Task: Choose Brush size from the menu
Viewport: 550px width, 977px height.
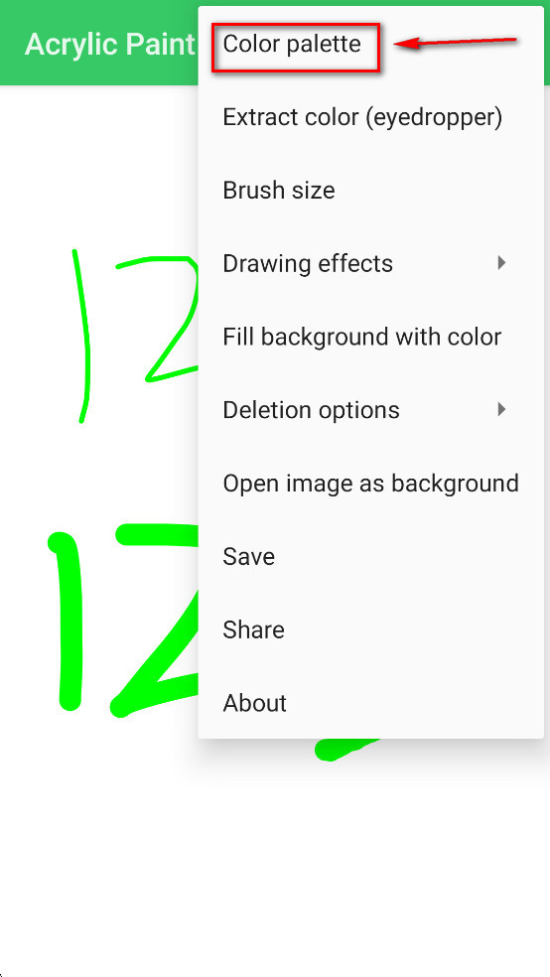Action: pos(370,190)
